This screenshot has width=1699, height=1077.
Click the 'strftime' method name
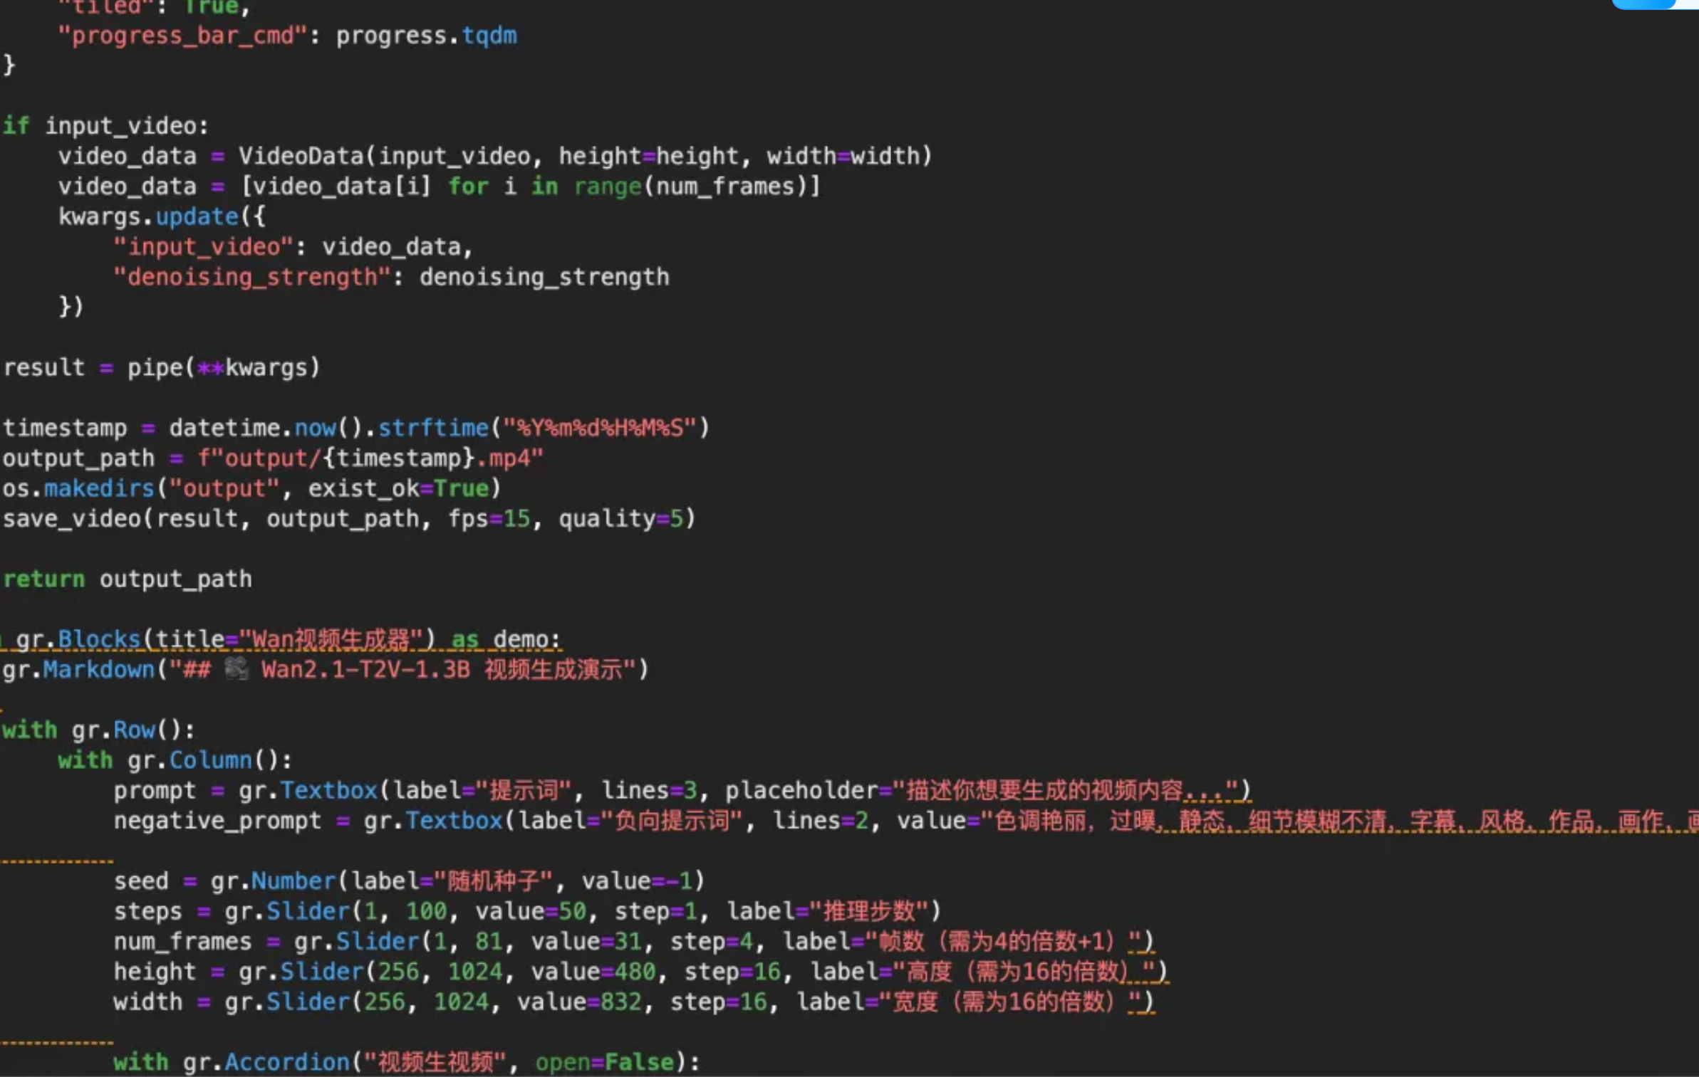[x=433, y=428]
